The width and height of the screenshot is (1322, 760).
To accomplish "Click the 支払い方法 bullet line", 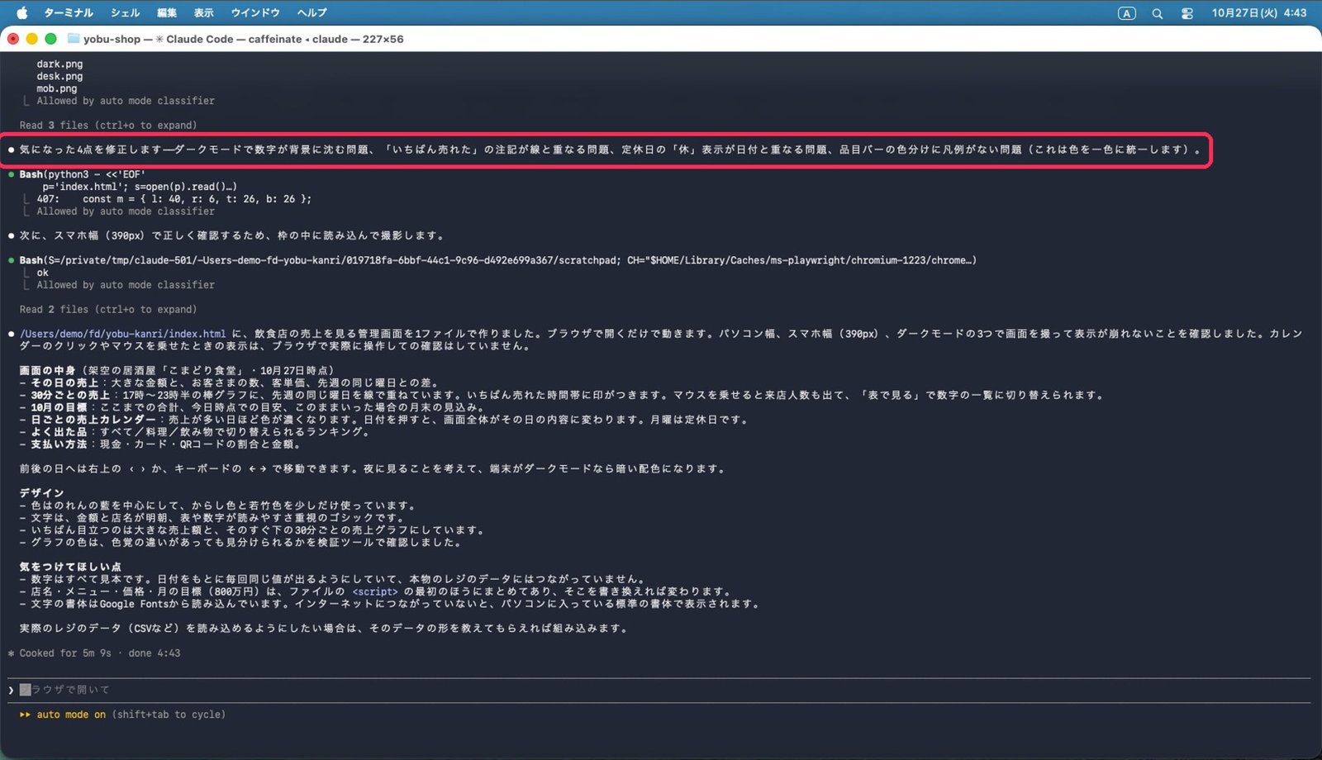I will click(160, 444).
